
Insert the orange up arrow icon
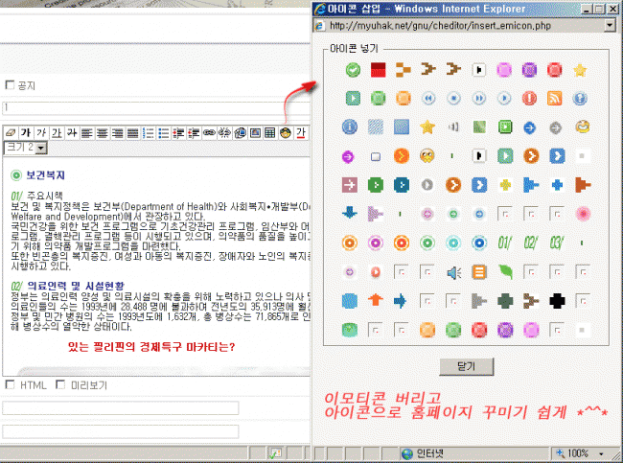click(376, 300)
